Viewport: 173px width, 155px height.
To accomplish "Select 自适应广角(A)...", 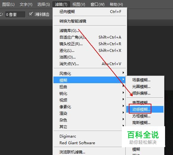I will coord(90,37).
